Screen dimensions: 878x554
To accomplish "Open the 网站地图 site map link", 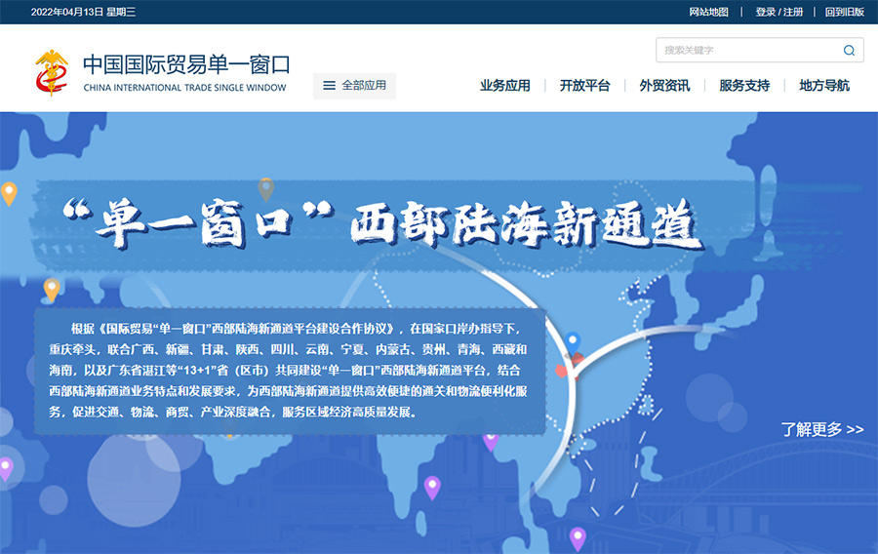I will (708, 12).
